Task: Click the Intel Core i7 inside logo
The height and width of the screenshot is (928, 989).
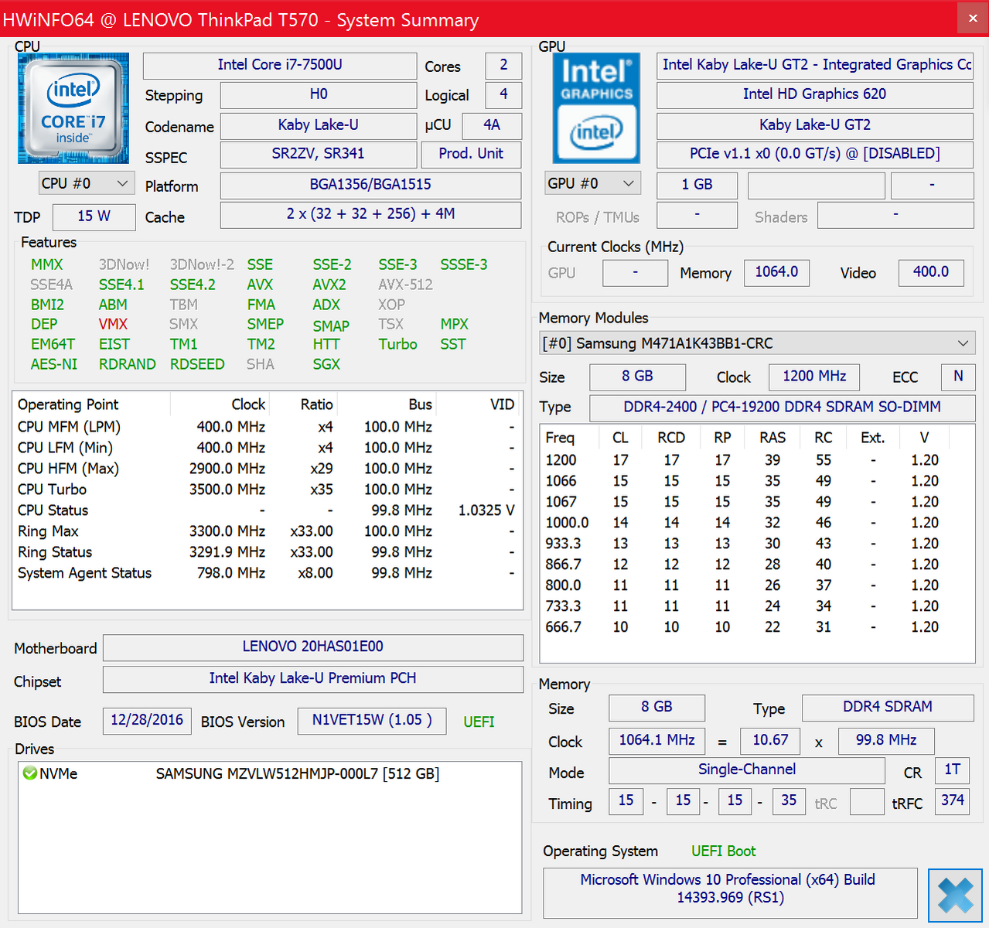Action: 73,108
